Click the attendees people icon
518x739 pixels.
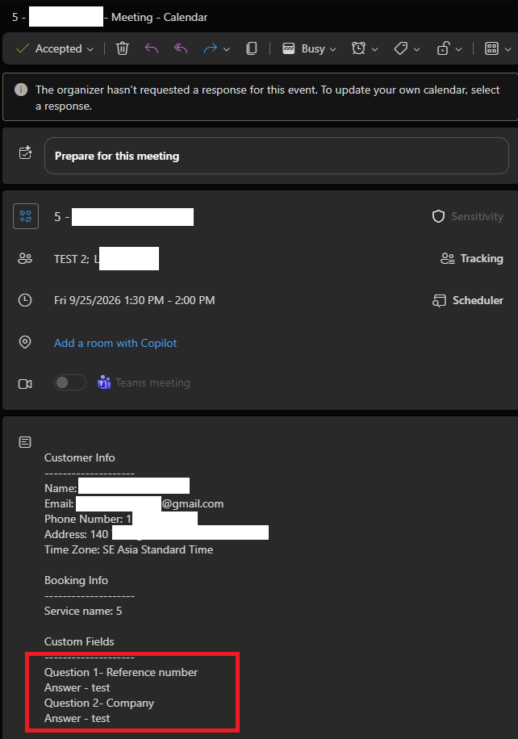(x=25, y=258)
